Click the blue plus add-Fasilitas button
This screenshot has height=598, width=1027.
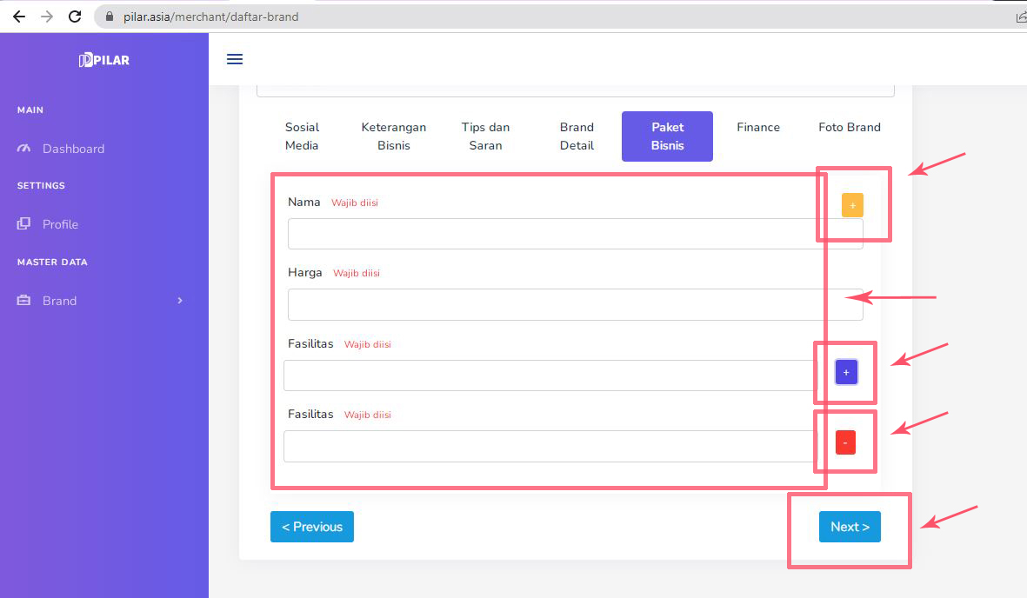(x=846, y=372)
